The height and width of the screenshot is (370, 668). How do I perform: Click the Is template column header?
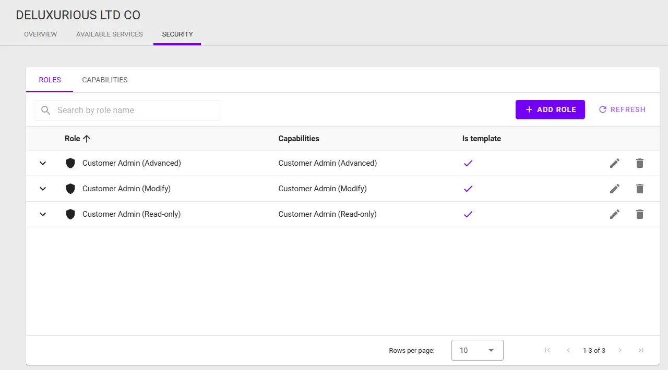click(x=482, y=139)
